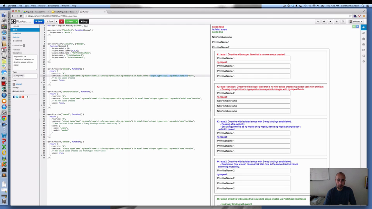Go back with the Chrome back arrow
The width and height of the screenshot is (372, 209).
pyautogui.click(x=13, y=16)
